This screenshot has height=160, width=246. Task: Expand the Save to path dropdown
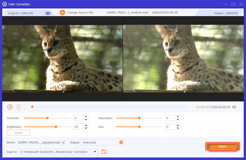coord(95,152)
